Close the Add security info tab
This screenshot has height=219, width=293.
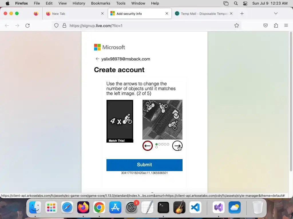point(167,13)
